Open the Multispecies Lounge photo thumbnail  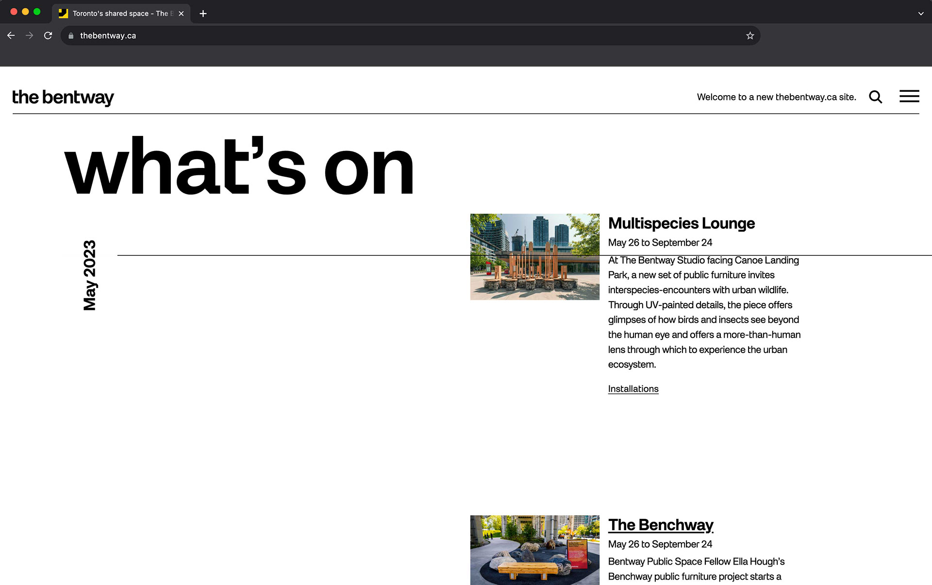pyautogui.click(x=534, y=257)
